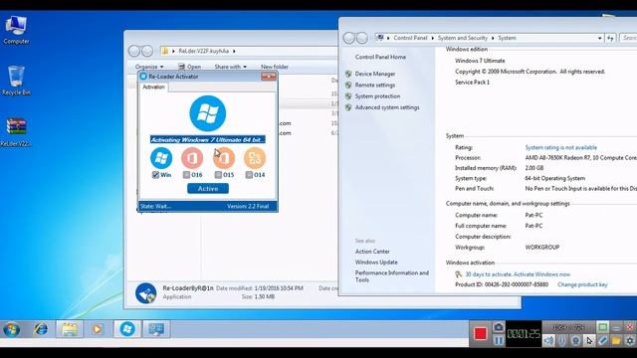Viewport: 637px width, 358px height.
Task: Click 30 days to activate link
Action: click(518, 274)
